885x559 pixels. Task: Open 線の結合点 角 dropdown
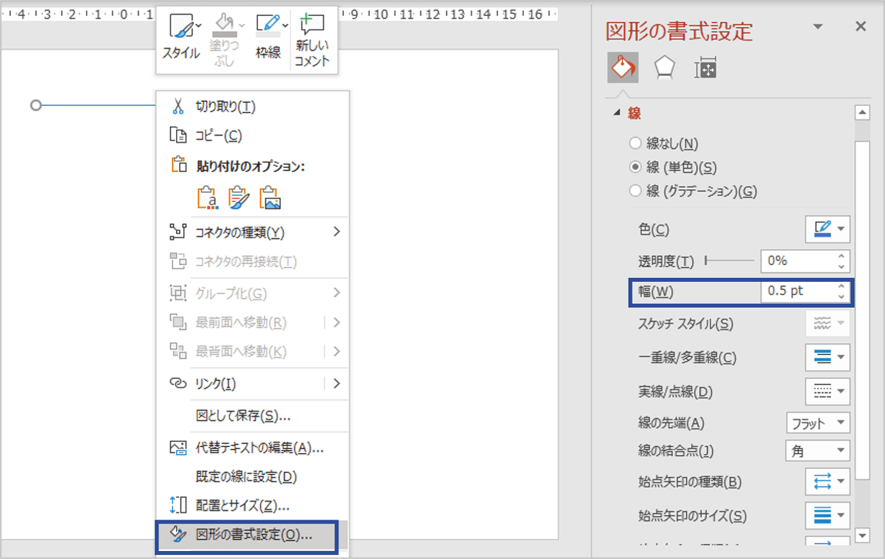[x=818, y=451]
